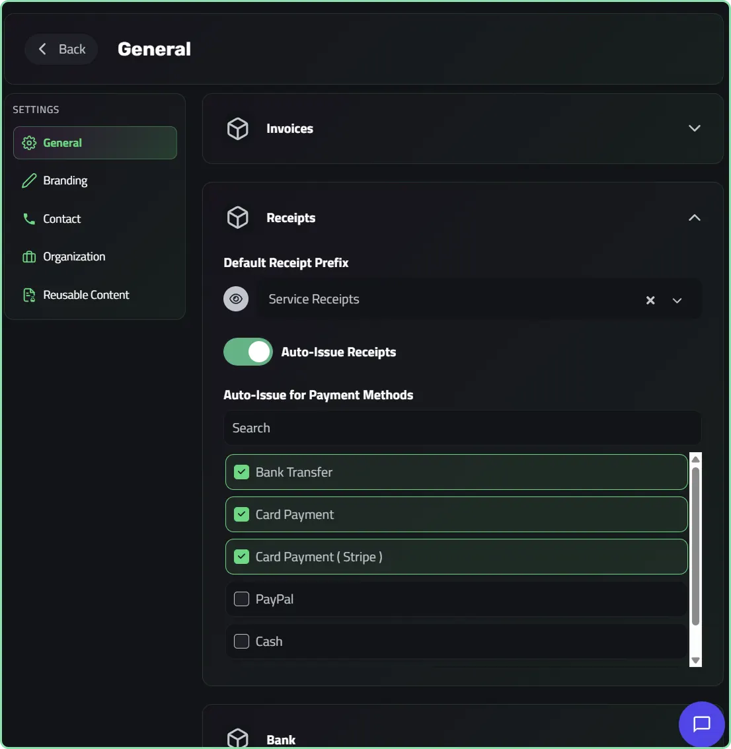Clear the Service Receipts prefix selection
Screen dimensions: 731x749
click(x=650, y=300)
